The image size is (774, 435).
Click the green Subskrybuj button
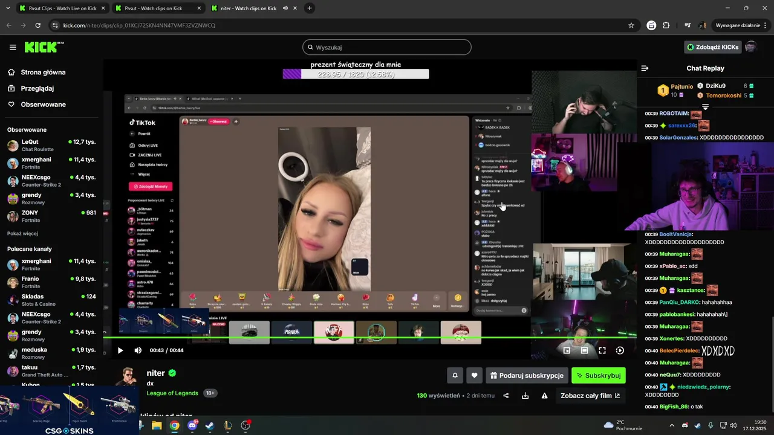pyautogui.click(x=599, y=375)
